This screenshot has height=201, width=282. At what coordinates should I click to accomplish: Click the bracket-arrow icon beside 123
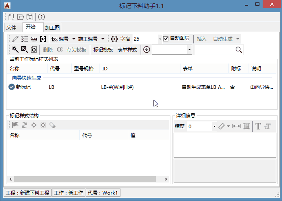tap(43, 39)
